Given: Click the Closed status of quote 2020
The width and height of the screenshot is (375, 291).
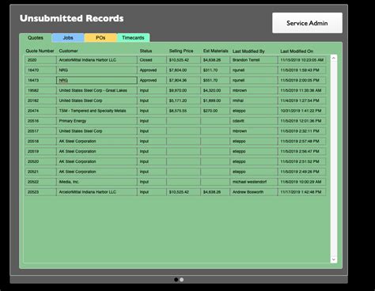Looking at the screenshot, I should (152, 60).
